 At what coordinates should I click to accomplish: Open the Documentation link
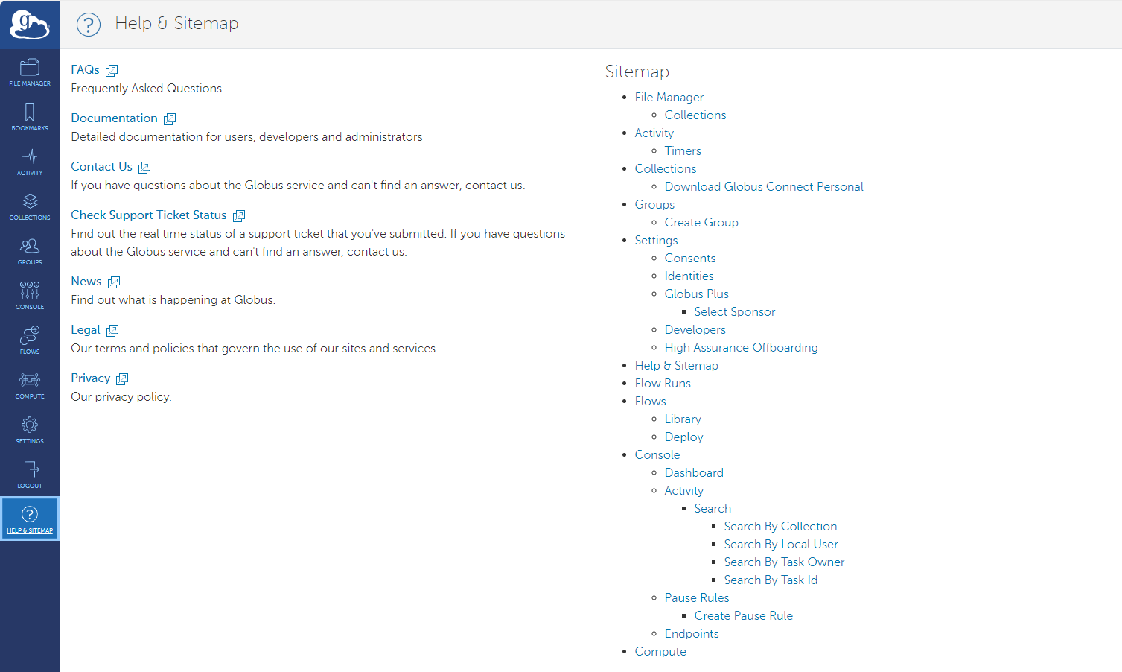tap(114, 118)
